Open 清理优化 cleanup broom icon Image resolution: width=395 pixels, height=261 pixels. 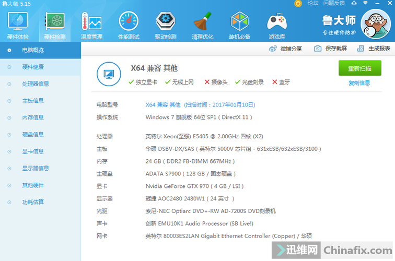pyautogui.click(x=203, y=26)
